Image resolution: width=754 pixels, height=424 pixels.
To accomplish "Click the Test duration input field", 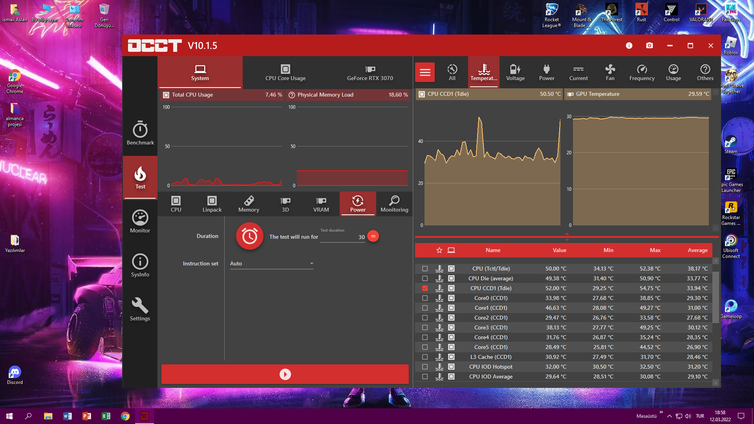I will click(342, 237).
